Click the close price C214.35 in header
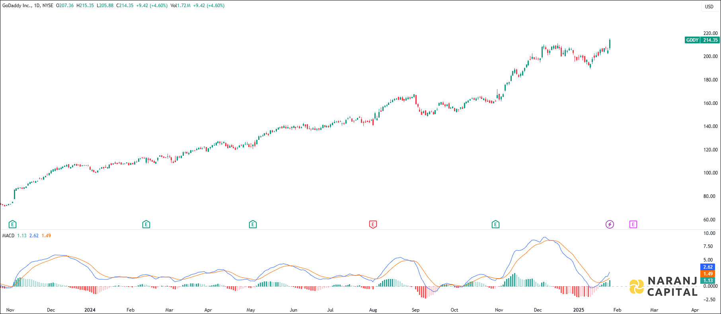The image size is (721, 314). [x=125, y=6]
